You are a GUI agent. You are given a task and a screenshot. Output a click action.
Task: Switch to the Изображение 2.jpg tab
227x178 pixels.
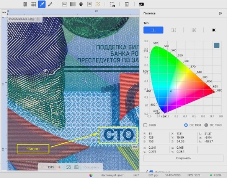(x=21, y=19)
